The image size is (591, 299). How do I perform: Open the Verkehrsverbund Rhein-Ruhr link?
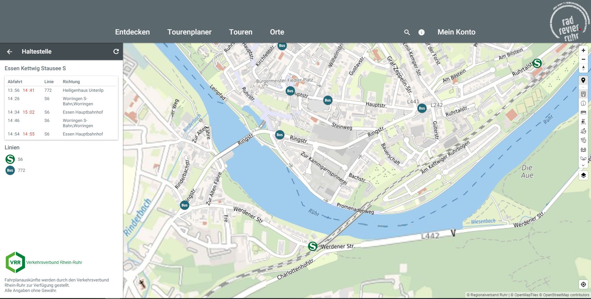click(x=54, y=262)
